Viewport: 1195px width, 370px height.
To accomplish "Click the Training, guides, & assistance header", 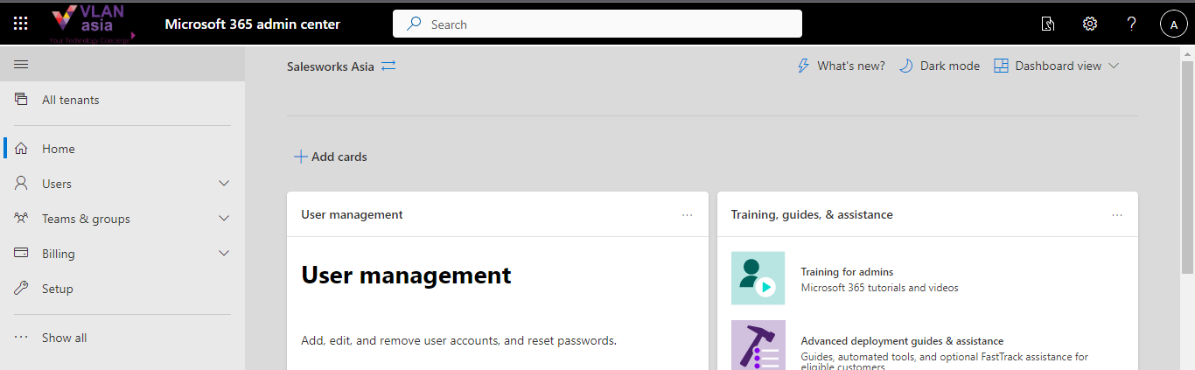I will point(812,214).
